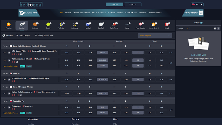Open the About Us footer link
222x125 pixels.
pyautogui.click(x=31, y=124)
